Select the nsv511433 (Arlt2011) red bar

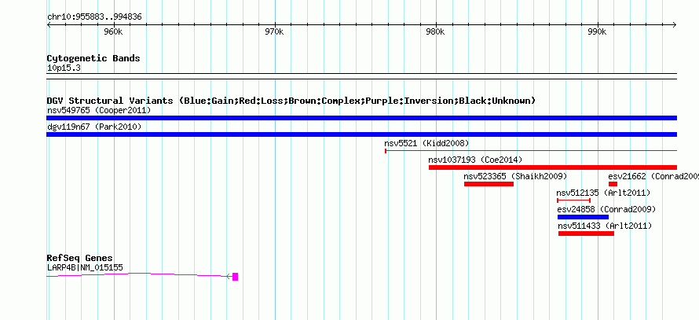point(586,234)
